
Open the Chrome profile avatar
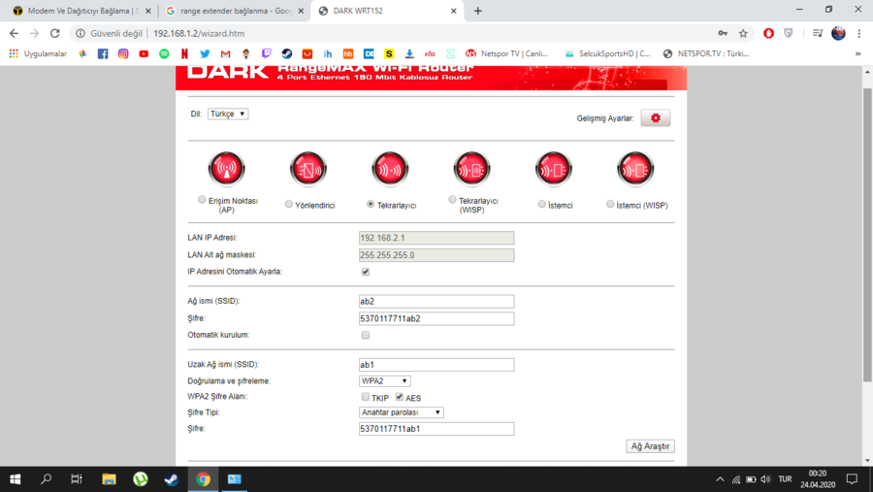coord(838,33)
